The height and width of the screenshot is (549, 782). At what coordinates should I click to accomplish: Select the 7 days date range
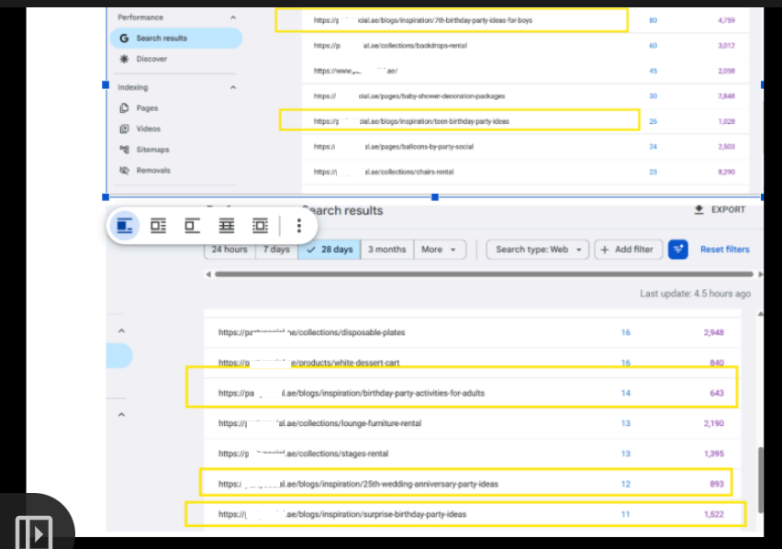[277, 250]
